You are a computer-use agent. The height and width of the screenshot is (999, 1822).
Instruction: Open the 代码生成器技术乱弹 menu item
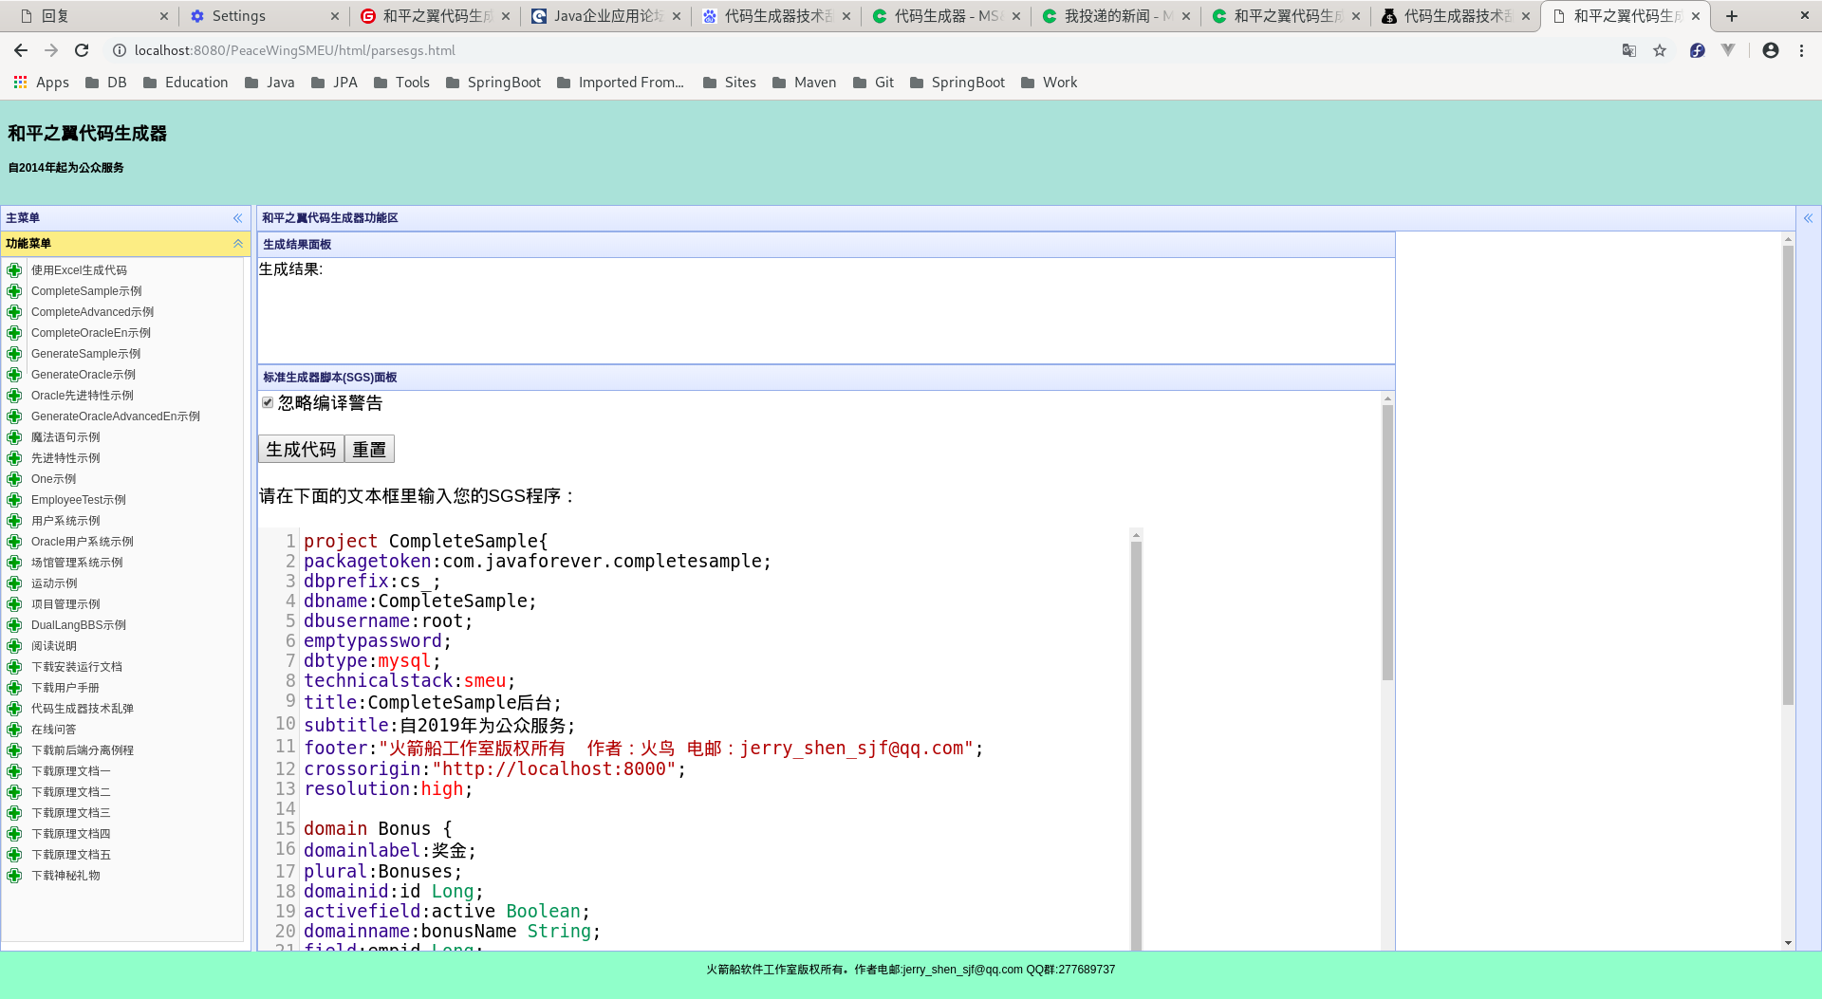83,709
